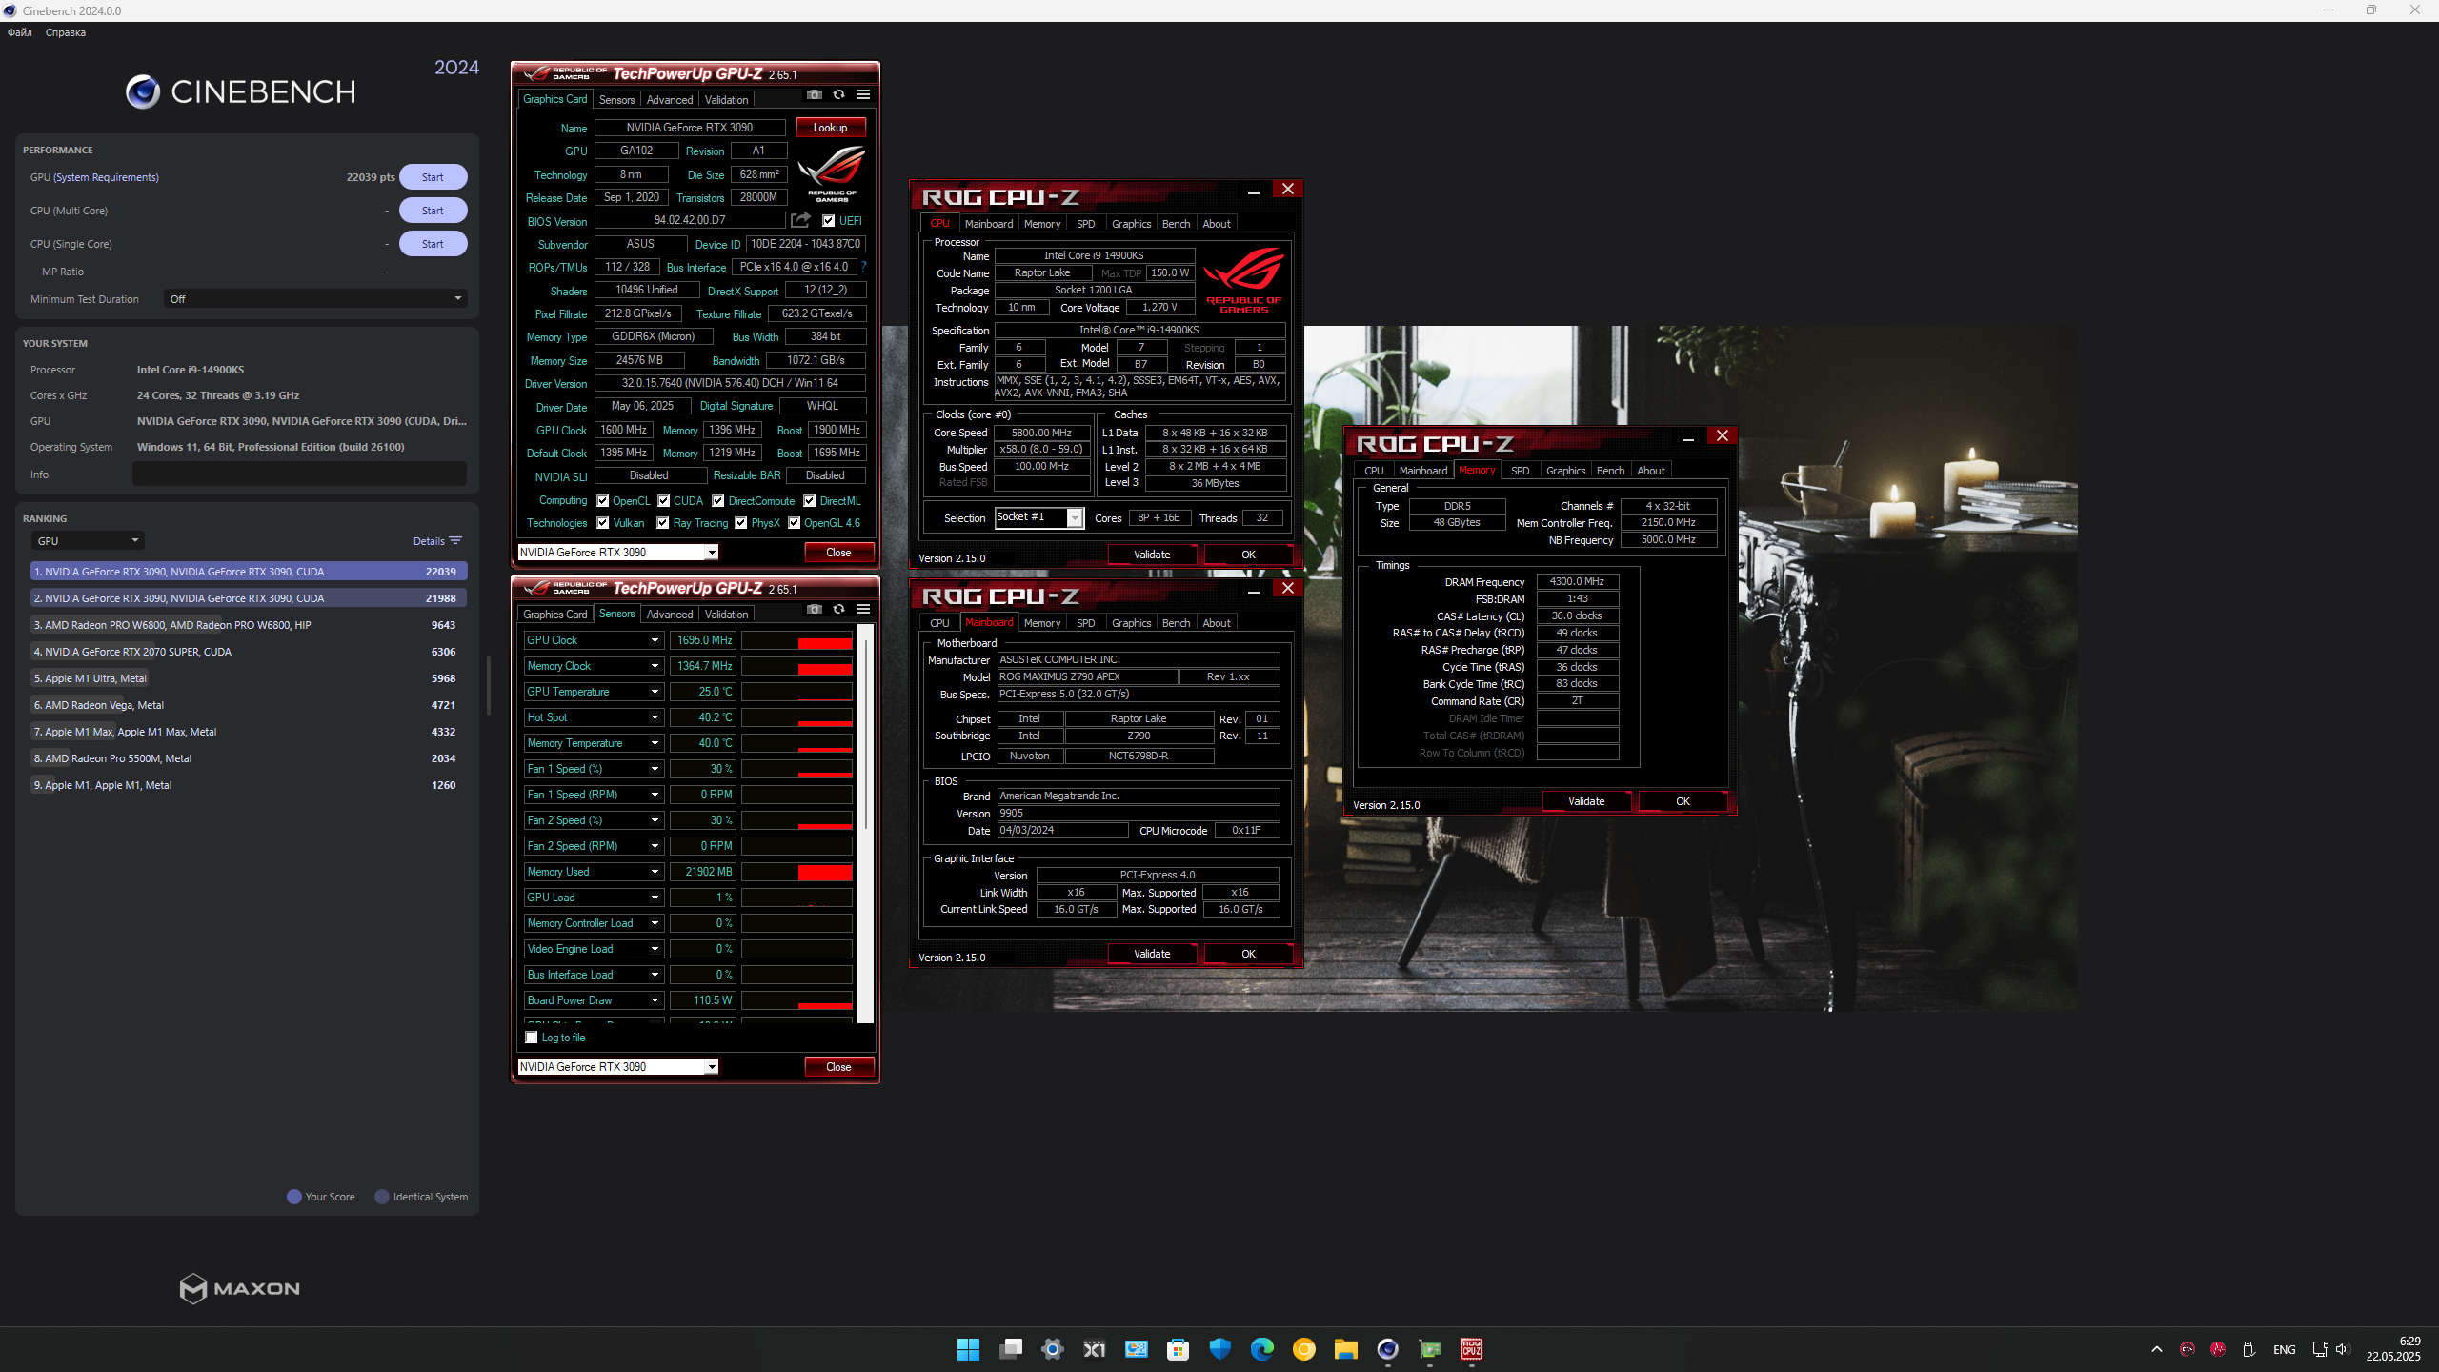Open yellow Chrome Canary icon on taskbar

[1303, 1349]
